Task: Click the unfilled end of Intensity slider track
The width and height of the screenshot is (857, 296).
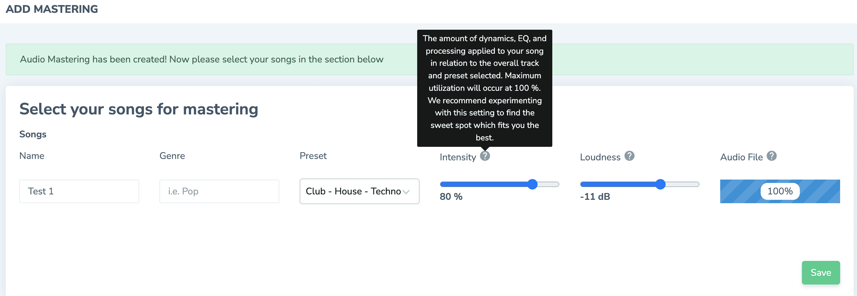Action: [549, 184]
